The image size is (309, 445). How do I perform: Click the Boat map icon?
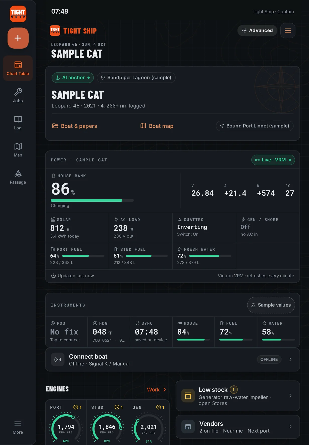143,126
